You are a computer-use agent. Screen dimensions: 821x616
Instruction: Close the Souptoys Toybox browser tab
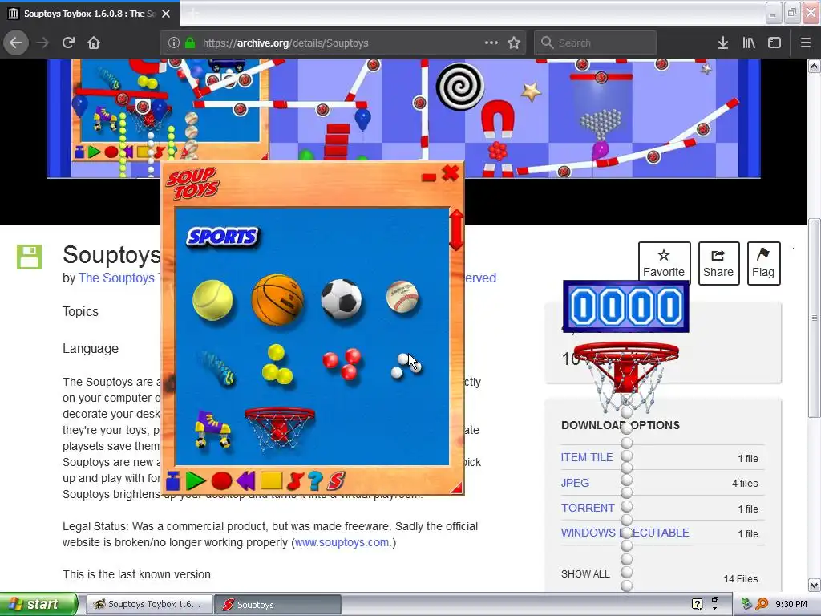(x=166, y=14)
